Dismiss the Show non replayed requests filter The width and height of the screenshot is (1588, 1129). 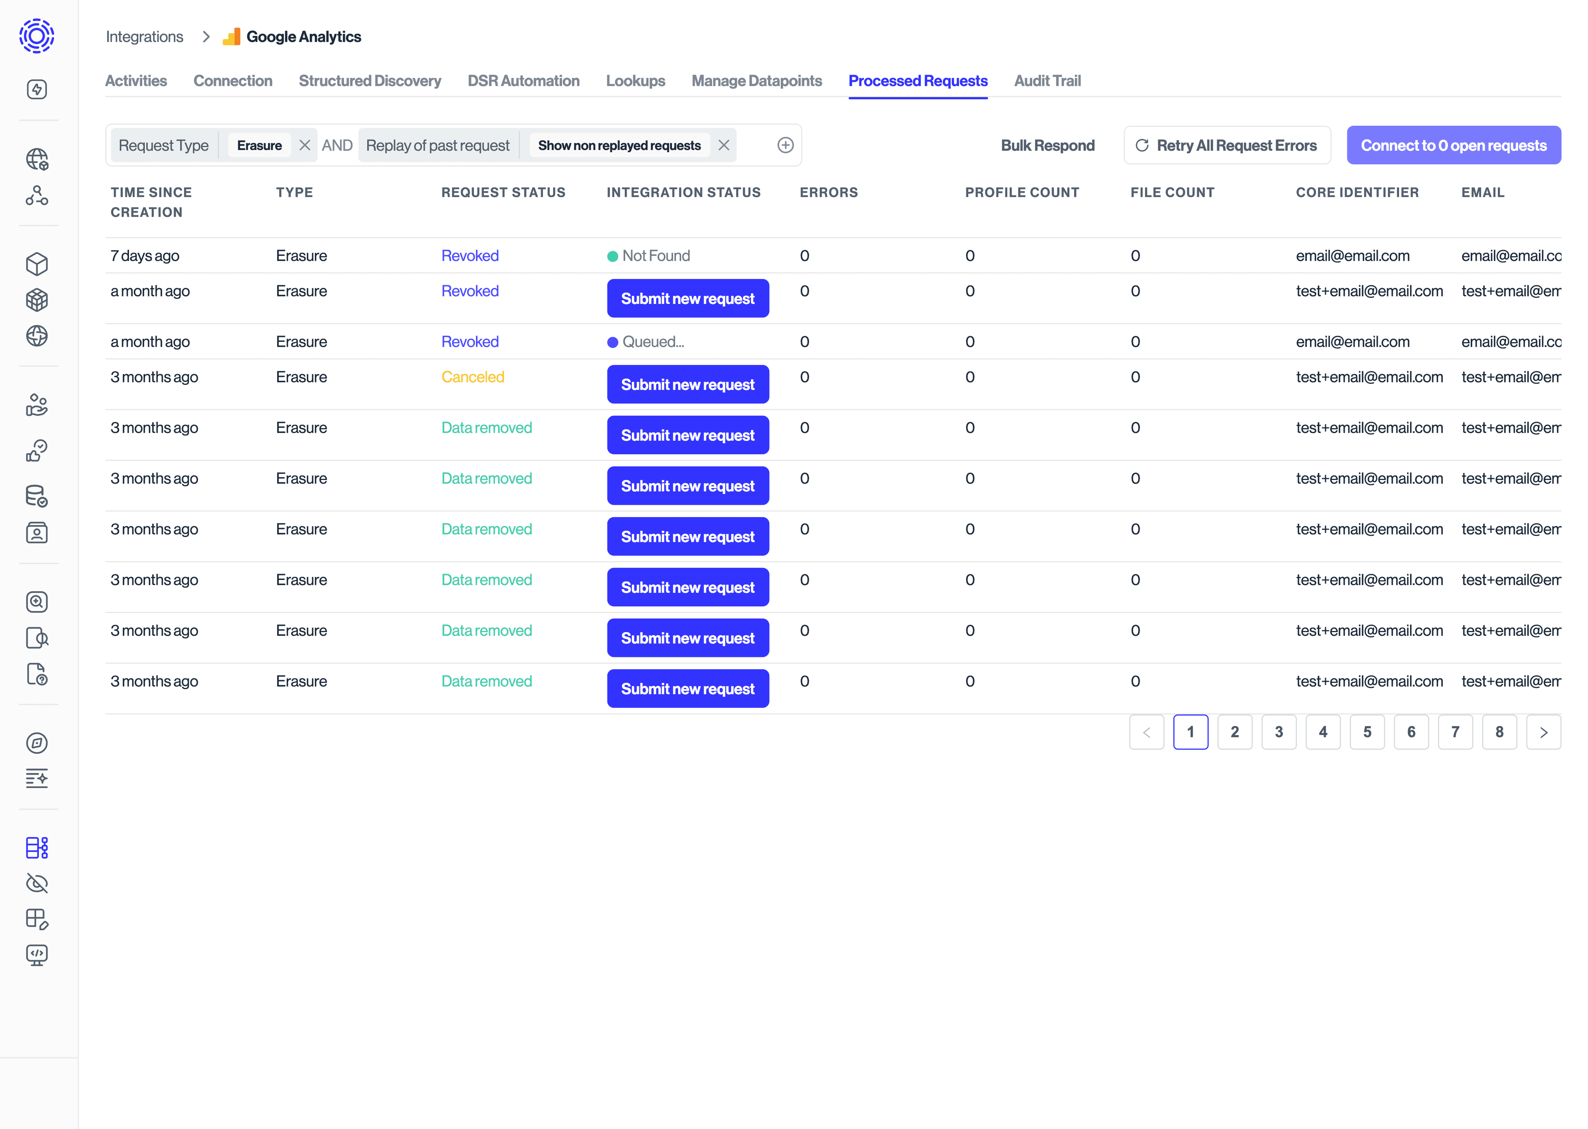pyautogui.click(x=724, y=145)
